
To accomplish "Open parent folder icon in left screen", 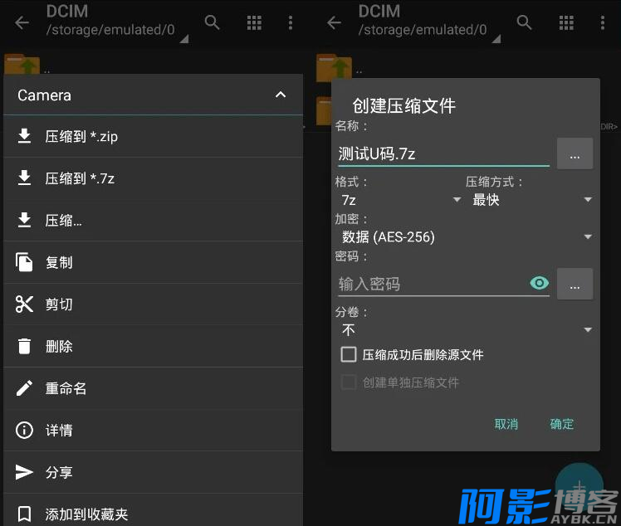I will 22,64.
